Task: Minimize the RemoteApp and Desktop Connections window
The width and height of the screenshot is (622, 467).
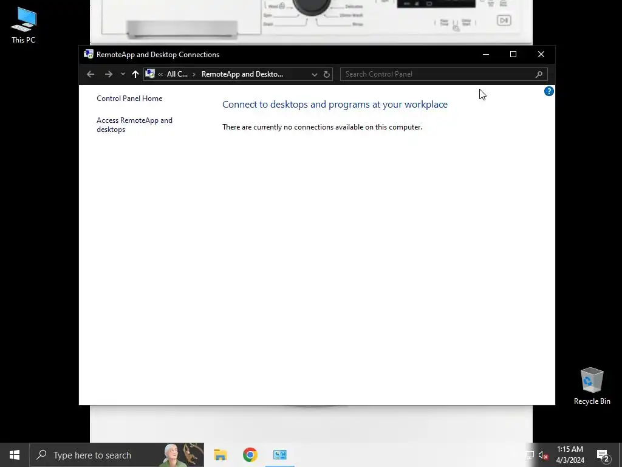Action: click(485, 54)
